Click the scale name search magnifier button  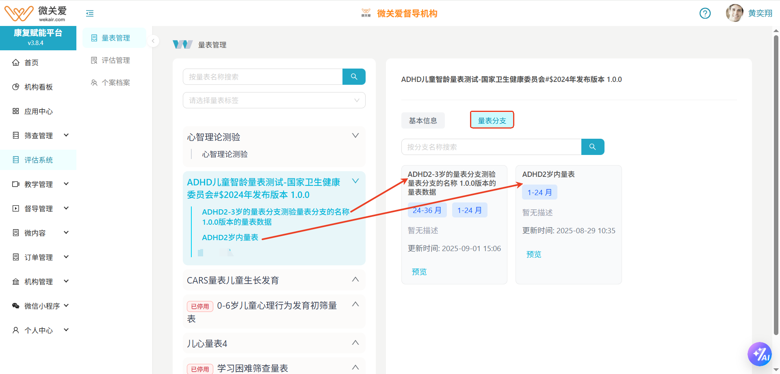pos(354,77)
